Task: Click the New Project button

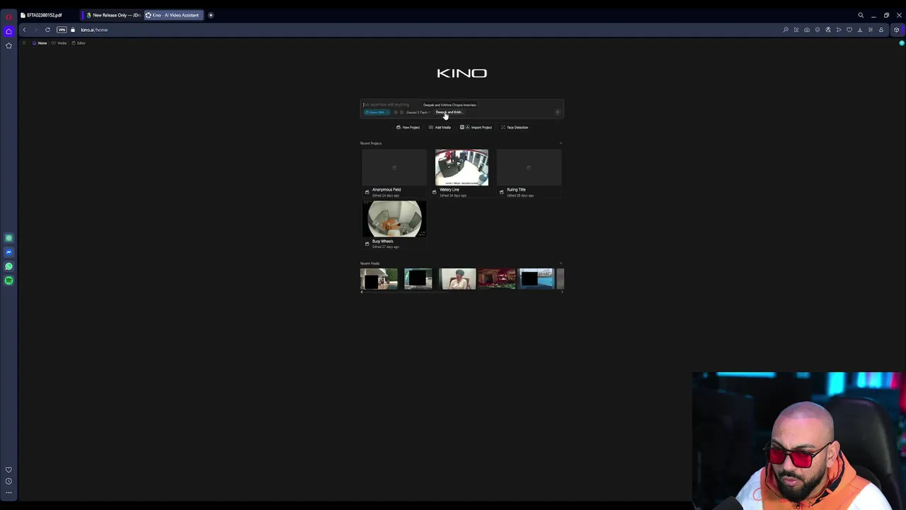Action: 408,127
